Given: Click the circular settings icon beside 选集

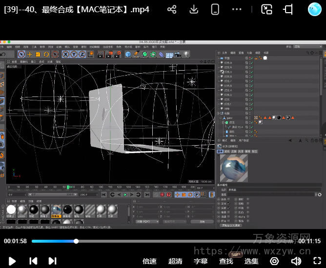Looking at the screenshot, I should (x=274, y=261).
